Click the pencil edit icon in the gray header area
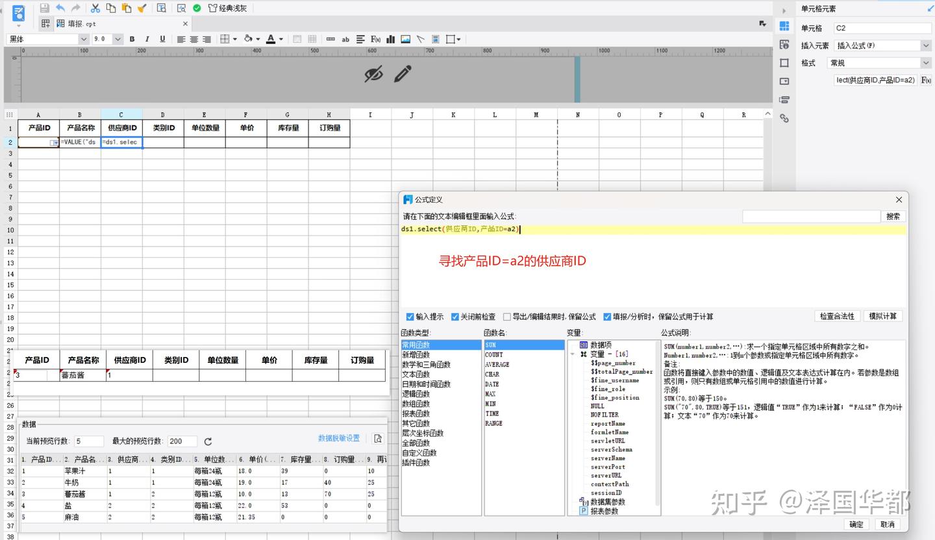Viewport: 935px width, 540px height. [x=403, y=74]
